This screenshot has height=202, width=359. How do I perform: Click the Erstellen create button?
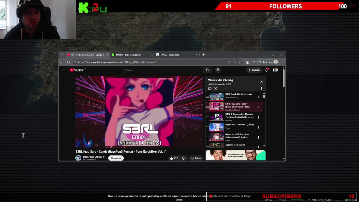click(254, 70)
